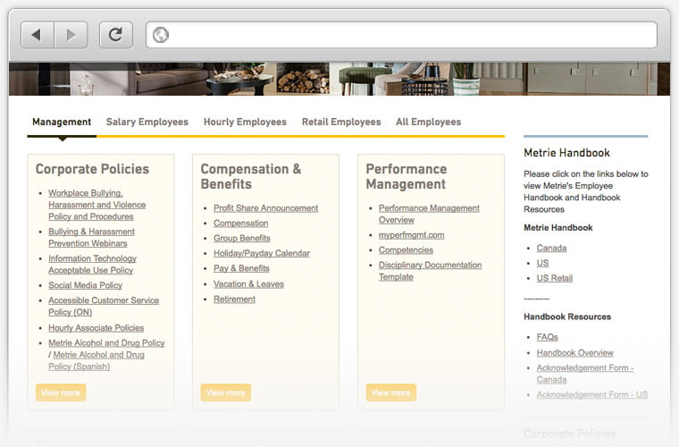Open the Group Benefits link
The height and width of the screenshot is (447, 679).
pos(241,238)
